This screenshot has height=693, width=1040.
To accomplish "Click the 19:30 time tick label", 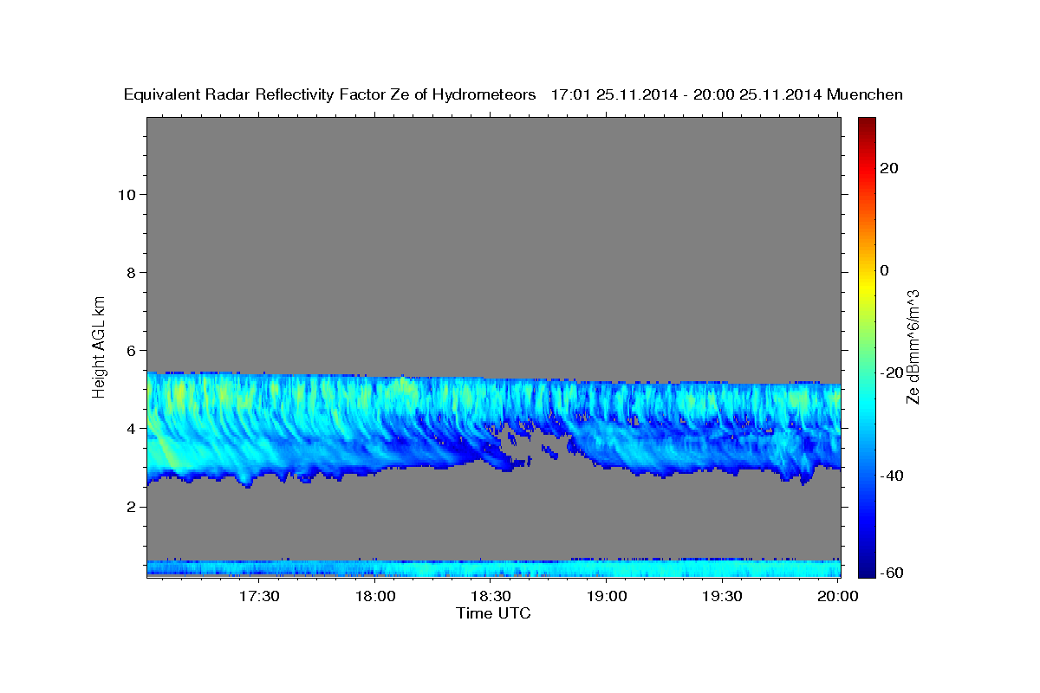I will [x=722, y=597].
